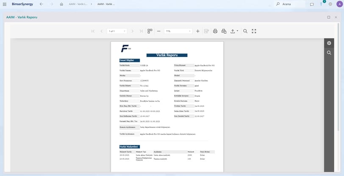The image size is (344, 176).
Task: Click the edit fields toolbar icon
Action: pos(206,31)
